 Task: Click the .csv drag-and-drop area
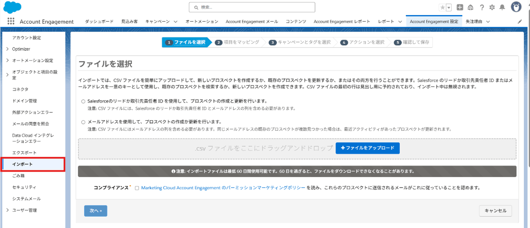tap(297, 148)
